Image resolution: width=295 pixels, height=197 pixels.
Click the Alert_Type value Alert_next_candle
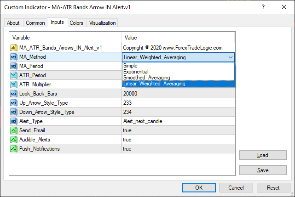(142, 121)
